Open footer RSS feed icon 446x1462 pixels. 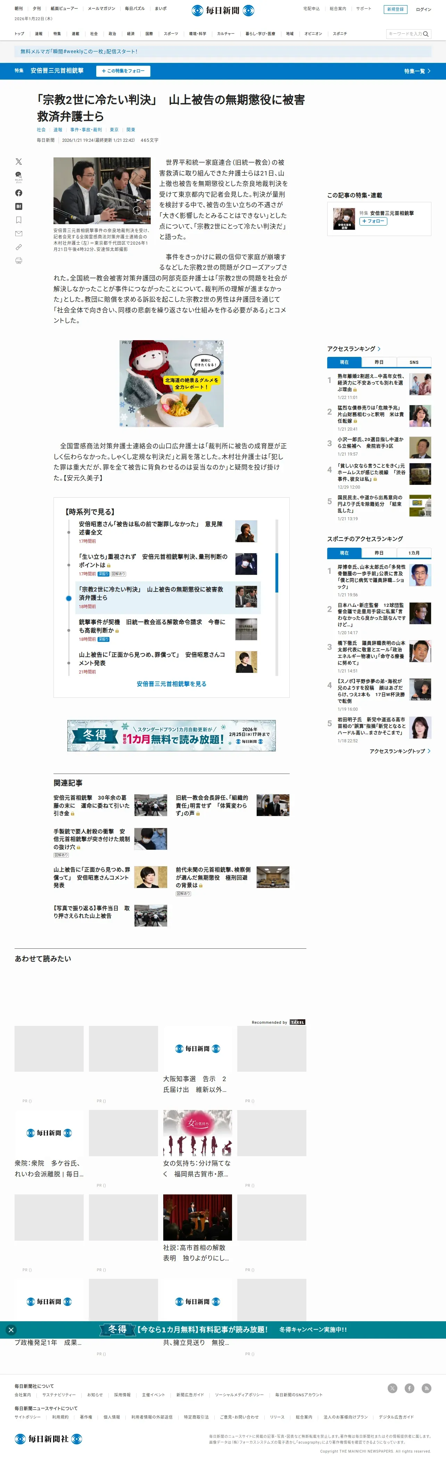[x=426, y=1388]
